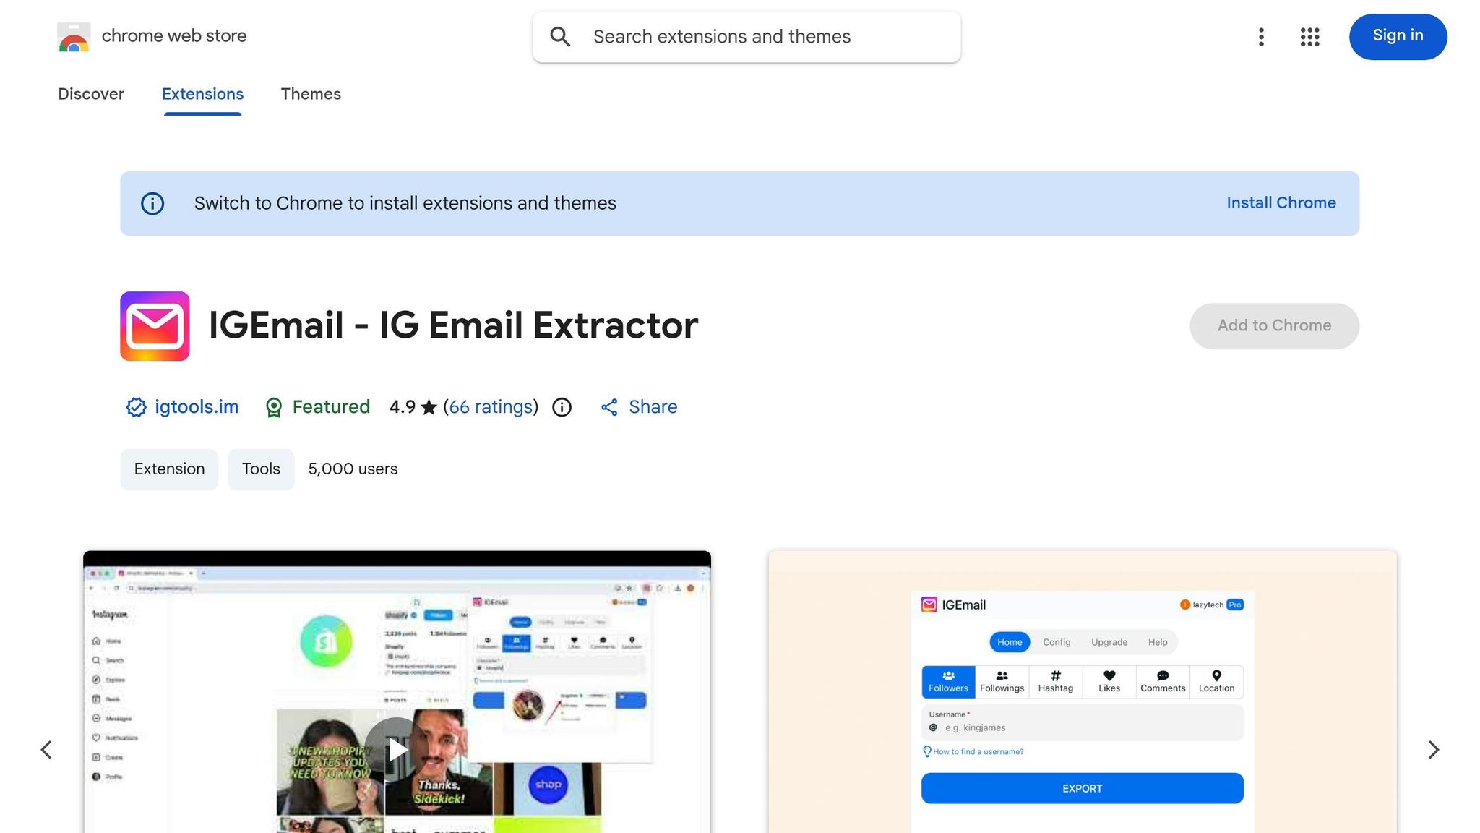Click the Hashtag icon in IGEmail preview
The width and height of the screenshot is (1480, 833).
point(1056,675)
